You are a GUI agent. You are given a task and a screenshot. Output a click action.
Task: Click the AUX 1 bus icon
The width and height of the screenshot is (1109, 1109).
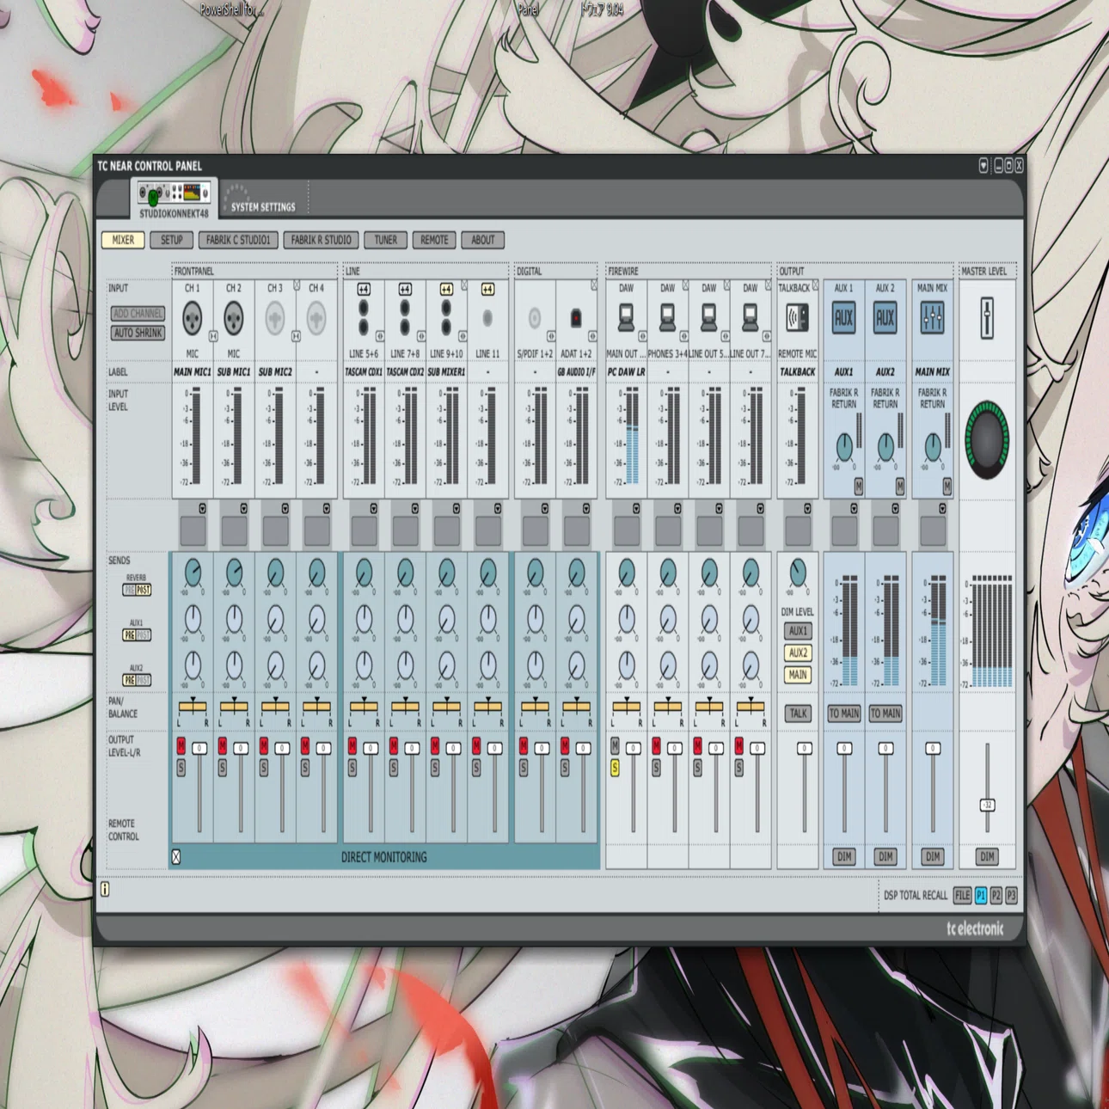pyautogui.click(x=844, y=318)
